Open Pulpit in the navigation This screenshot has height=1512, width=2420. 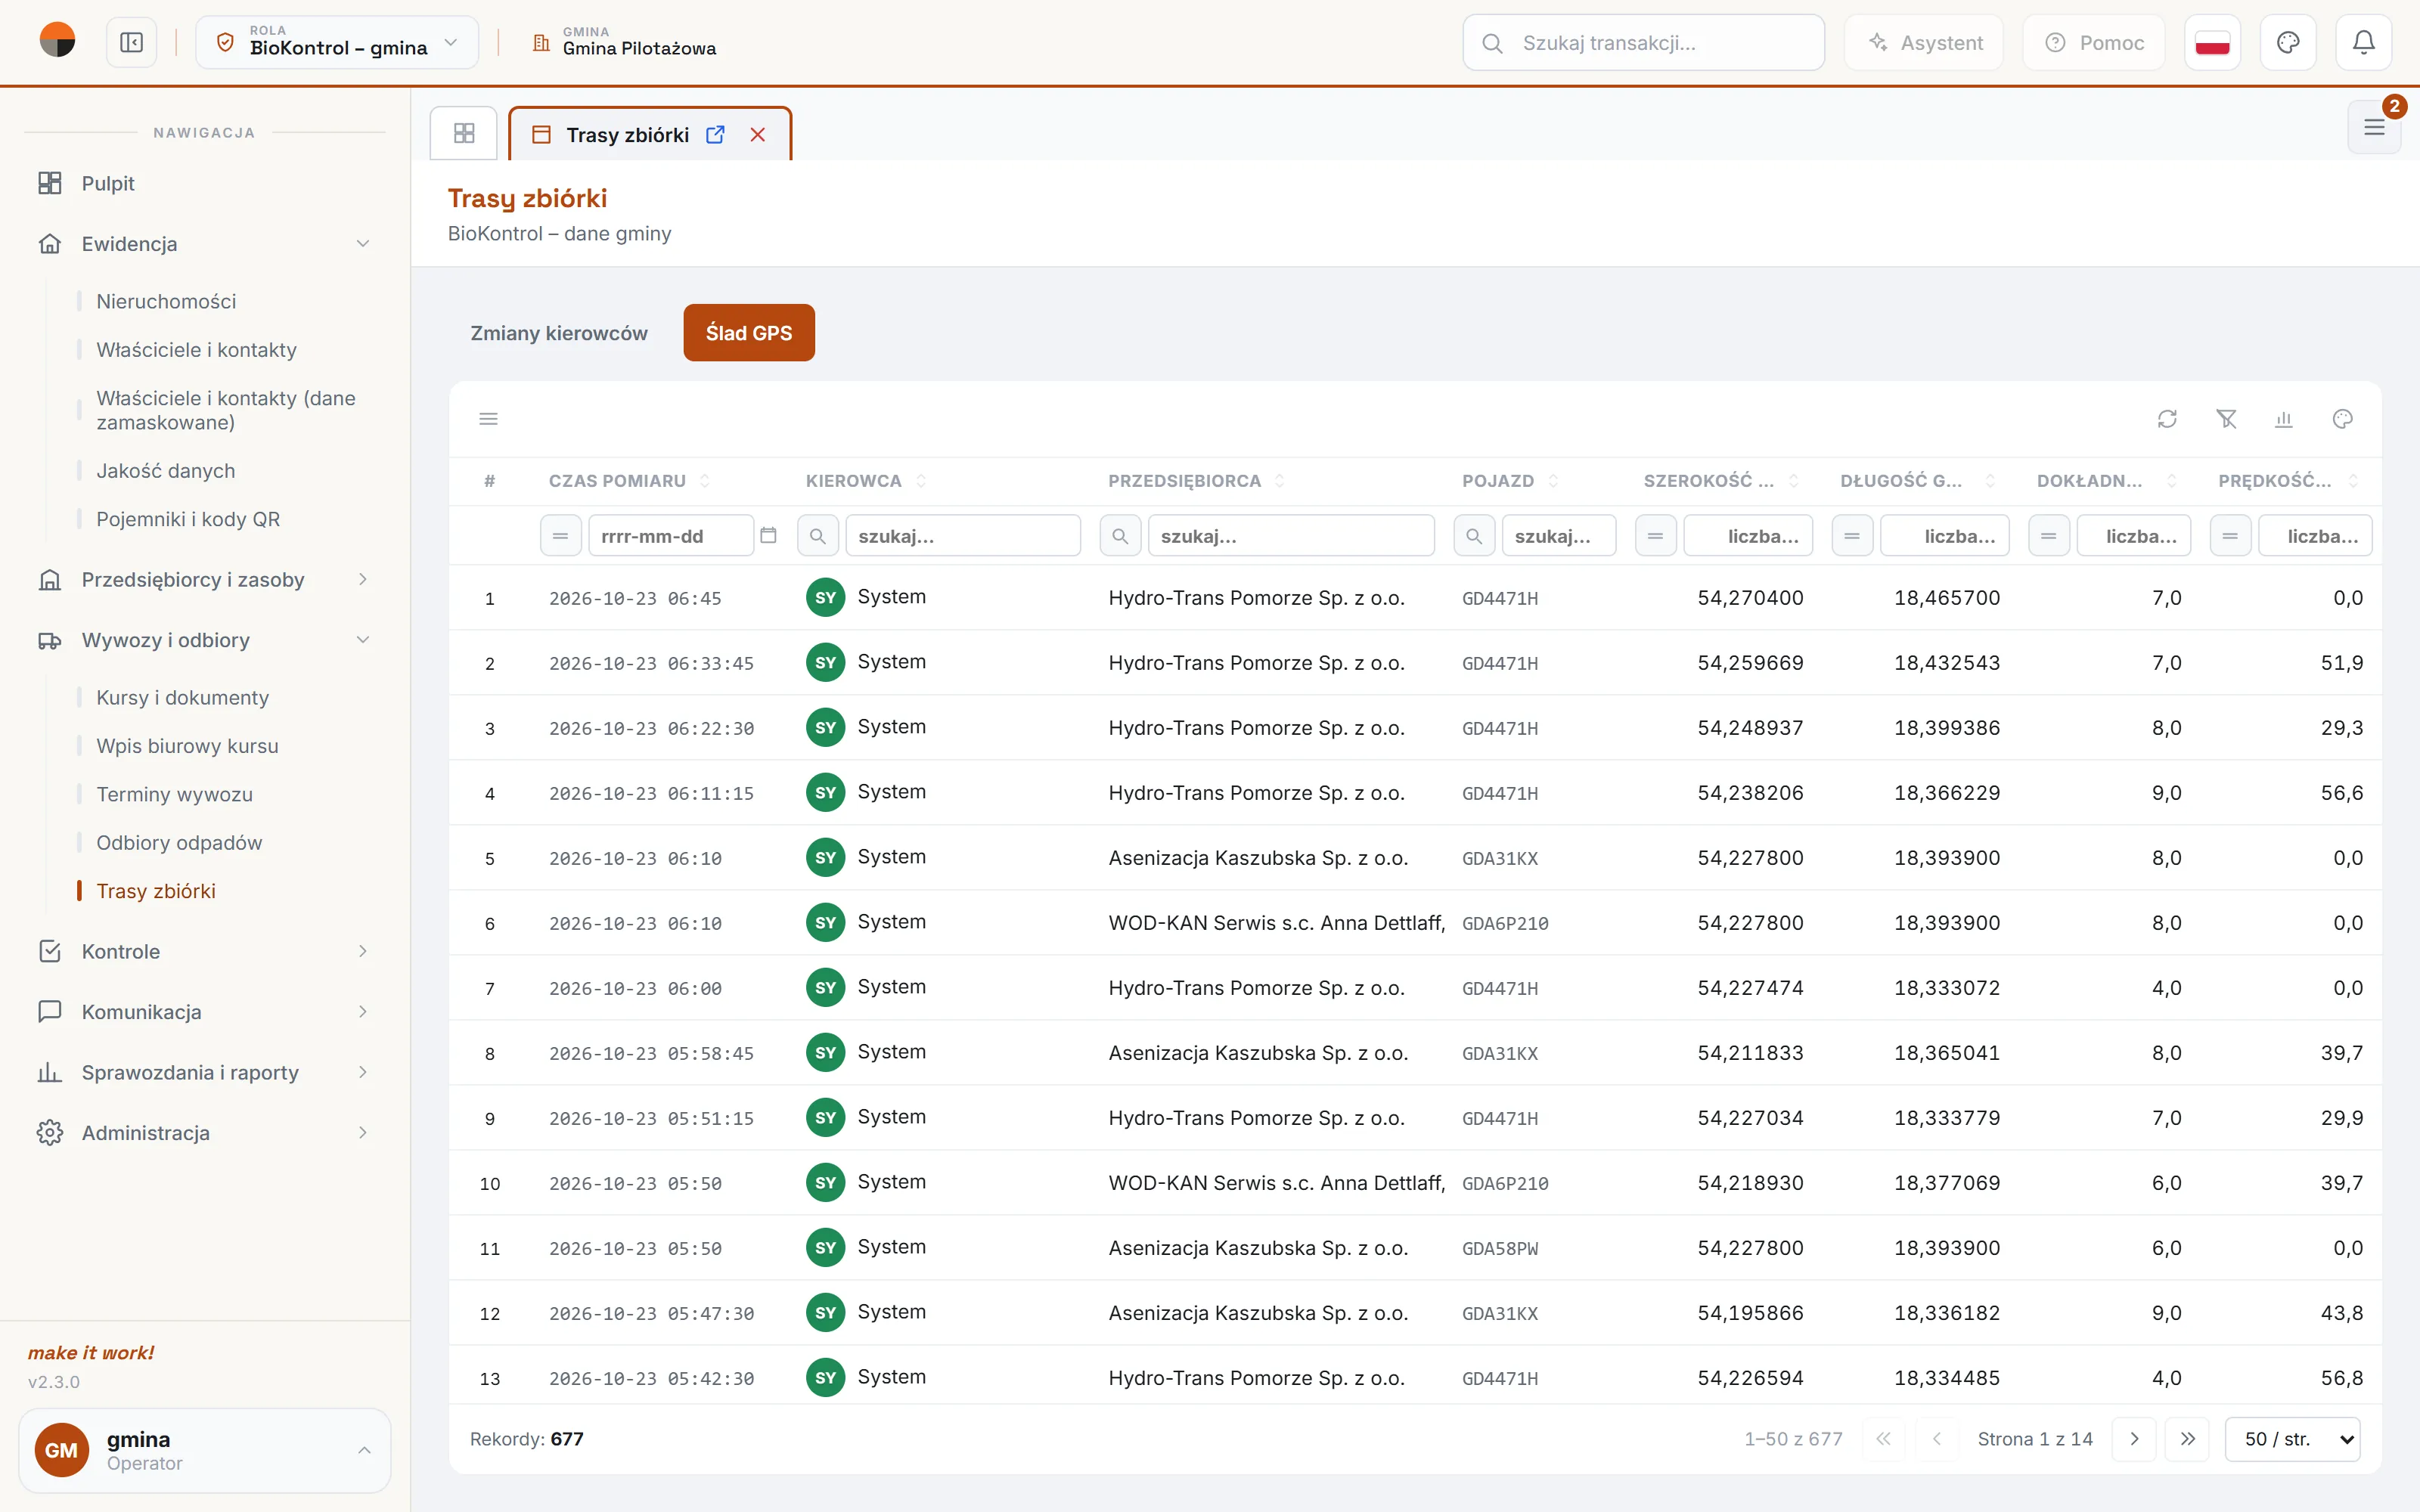click(205, 183)
